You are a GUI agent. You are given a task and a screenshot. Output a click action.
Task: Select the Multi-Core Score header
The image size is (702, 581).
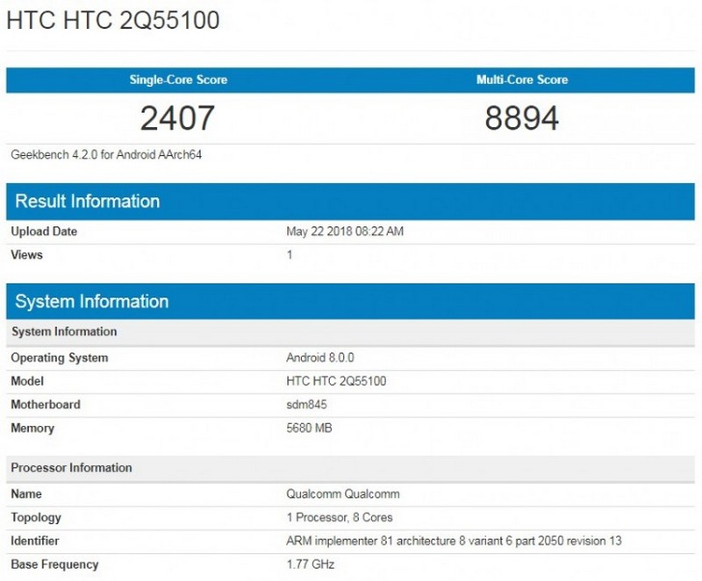point(521,80)
